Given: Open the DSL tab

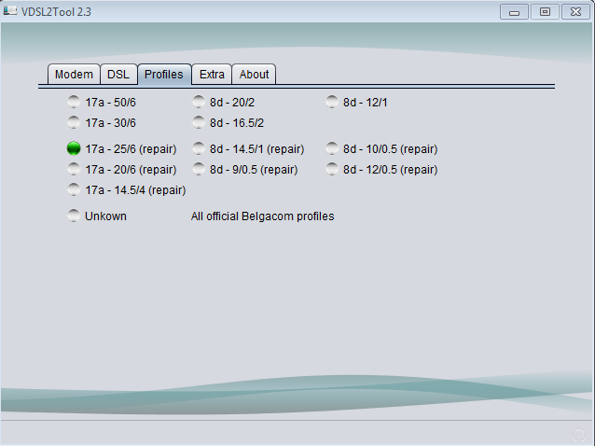Looking at the screenshot, I should [x=118, y=75].
